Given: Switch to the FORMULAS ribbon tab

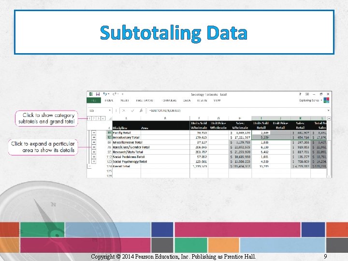Looking at the screenshot, I should 169,101.
